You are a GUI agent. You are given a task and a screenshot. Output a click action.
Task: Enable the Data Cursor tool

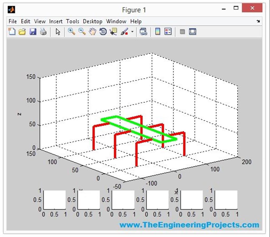tap(113, 31)
